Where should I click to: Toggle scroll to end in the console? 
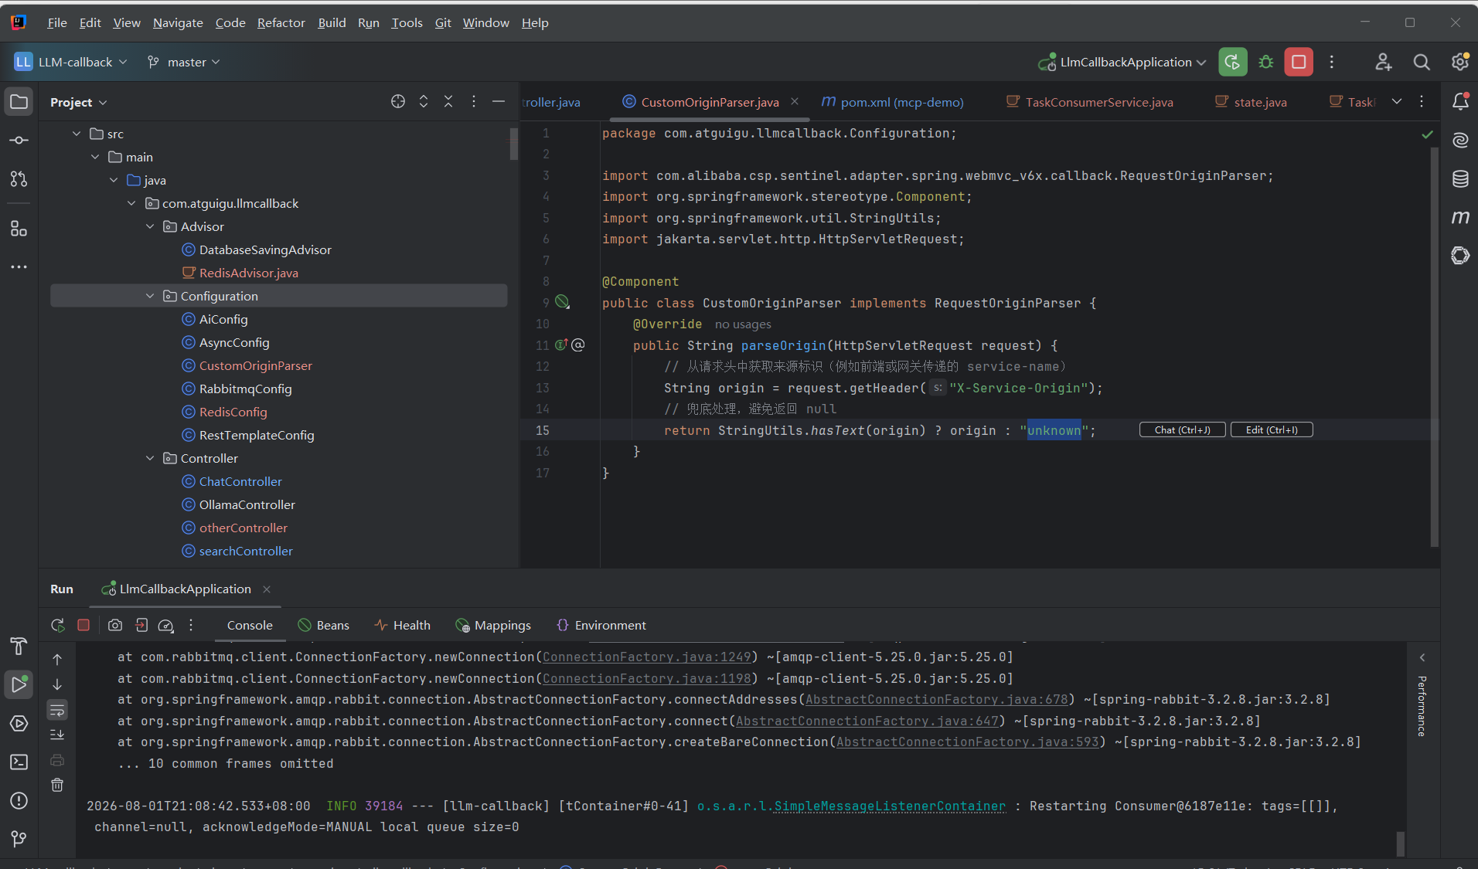tap(57, 735)
